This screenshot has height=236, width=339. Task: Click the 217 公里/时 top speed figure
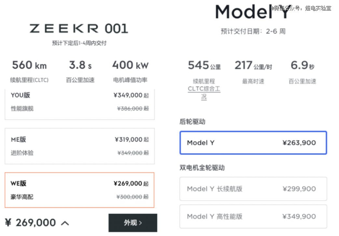253,66
